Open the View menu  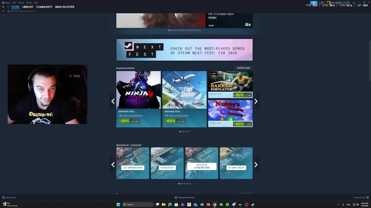tap(14, 3)
